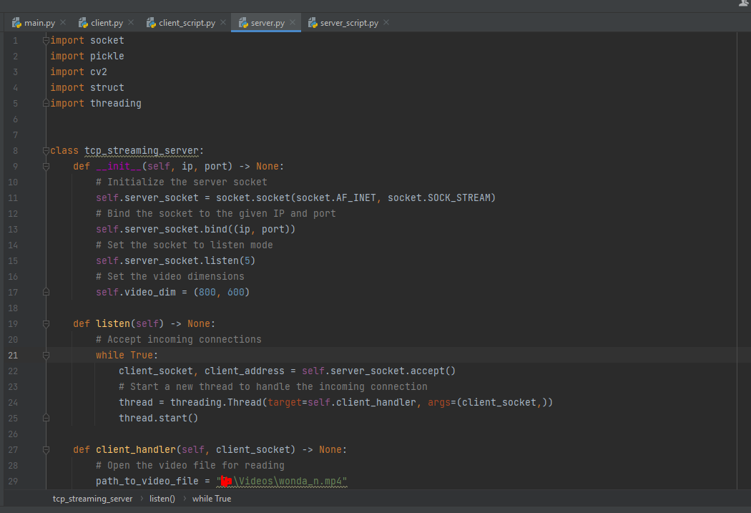Collapse the while True block fold arrow
Viewport: 751px width, 513px height.
click(x=46, y=355)
